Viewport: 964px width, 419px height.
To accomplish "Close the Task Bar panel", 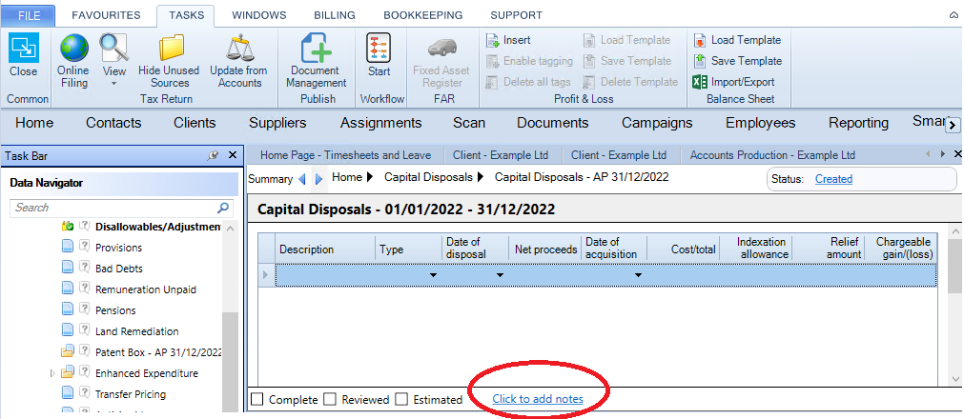I will 233,155.
